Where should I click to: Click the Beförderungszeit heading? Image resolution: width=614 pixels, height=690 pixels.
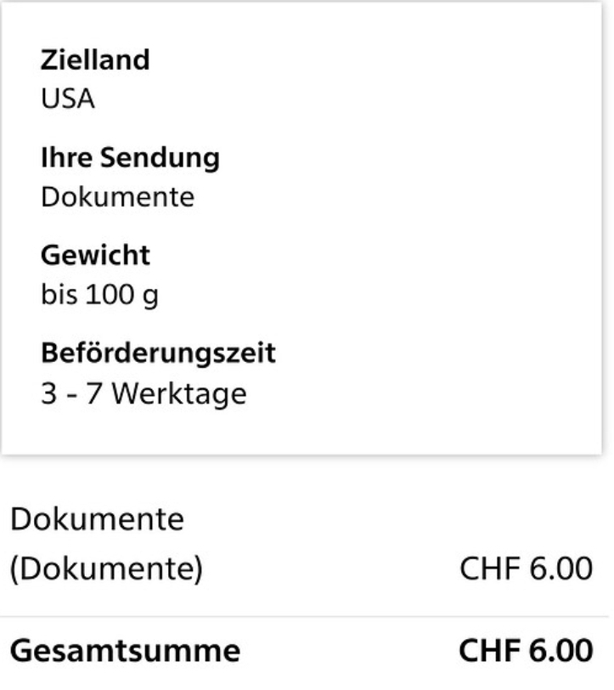click(158, 353)
